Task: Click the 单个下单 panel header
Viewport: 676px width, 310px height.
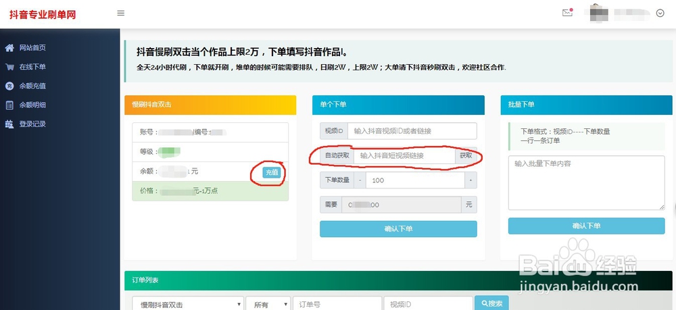Action: (x=398, y=105)
